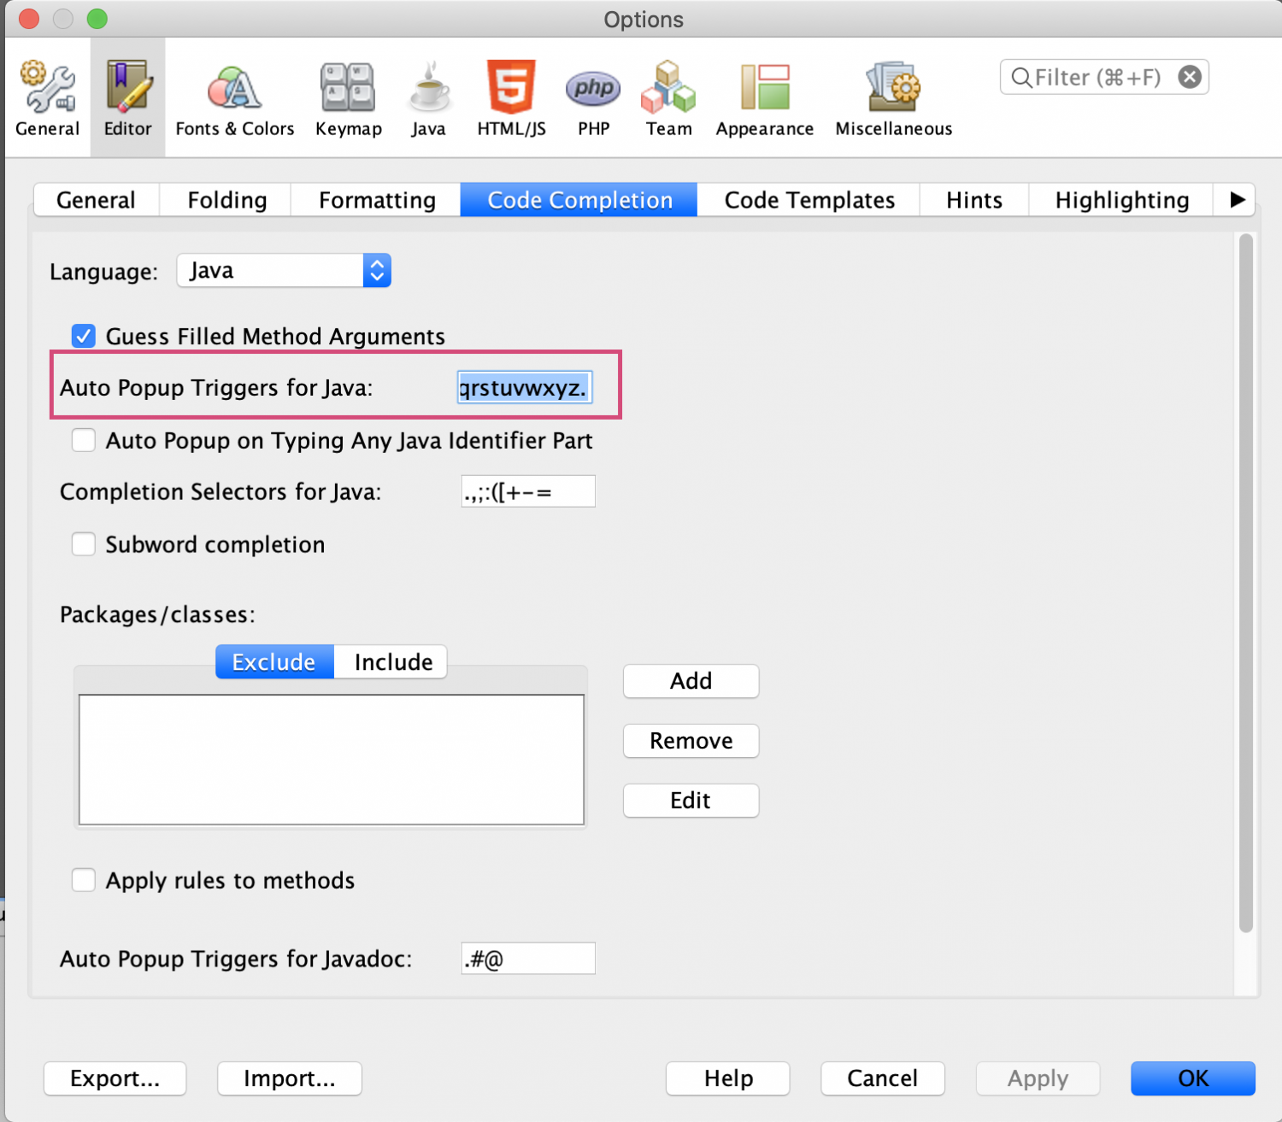Switch to the Code Templates tab
The width and height of the screenshot is (1282, 1122).
pyautogui.click(x=809, y=200)
